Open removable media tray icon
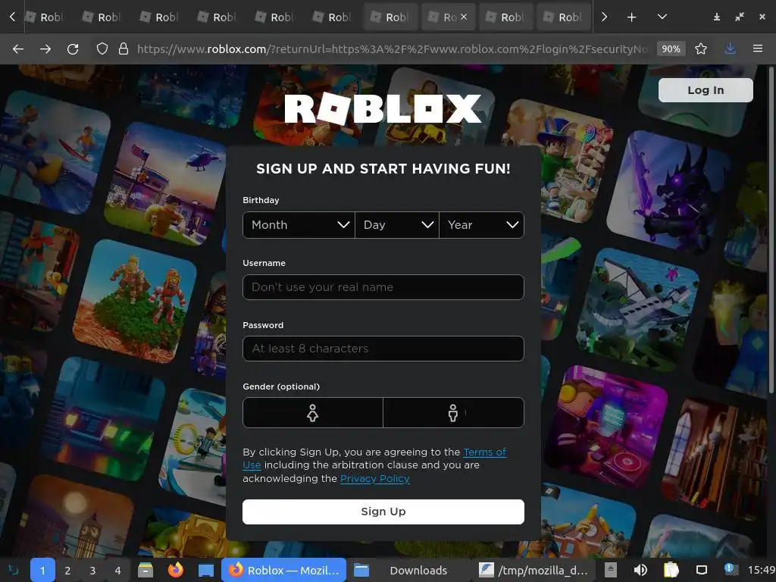 [x=611, y=570]
